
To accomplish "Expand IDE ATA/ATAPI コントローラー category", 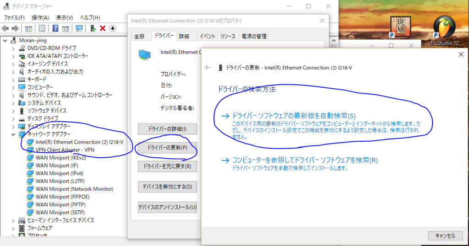I will [13, 56].
